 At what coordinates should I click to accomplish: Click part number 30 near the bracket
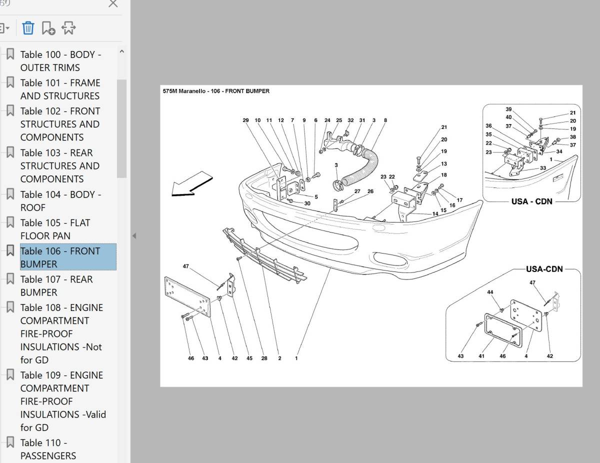(x=307, y=203)
